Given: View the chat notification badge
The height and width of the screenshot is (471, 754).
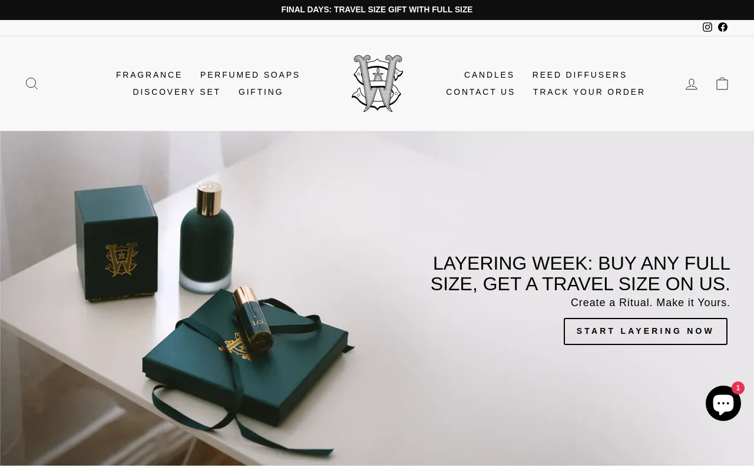Looking at the screenshot, I should pos(738,388).
